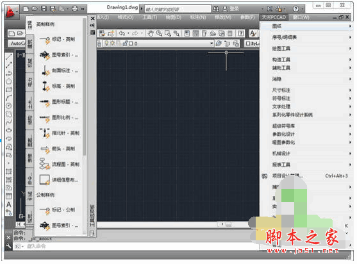Select the Spline draw tool
This screenshot has height=264, width=357.
8,122
